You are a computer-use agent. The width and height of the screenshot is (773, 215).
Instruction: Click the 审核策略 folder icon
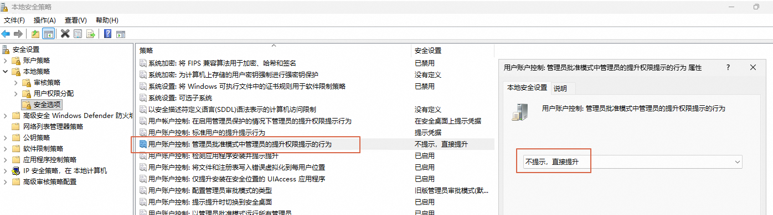click(27, 82)
